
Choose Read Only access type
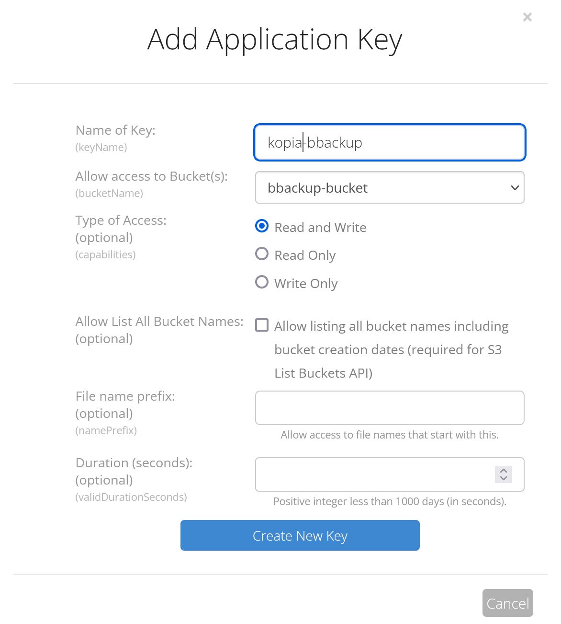pyautogui.click(x=262, y=254)
